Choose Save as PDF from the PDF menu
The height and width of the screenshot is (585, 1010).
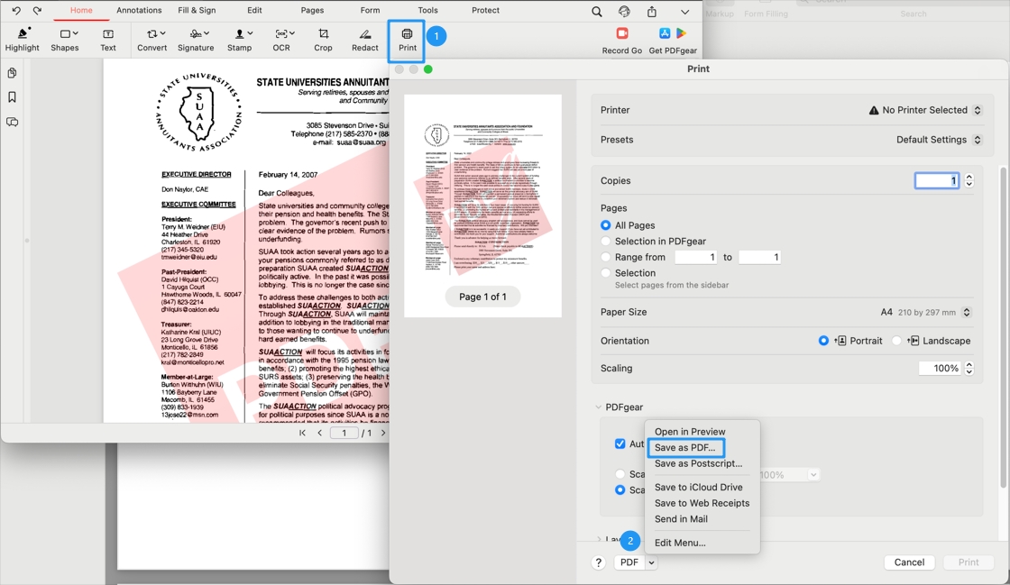[x=685, y=447]
